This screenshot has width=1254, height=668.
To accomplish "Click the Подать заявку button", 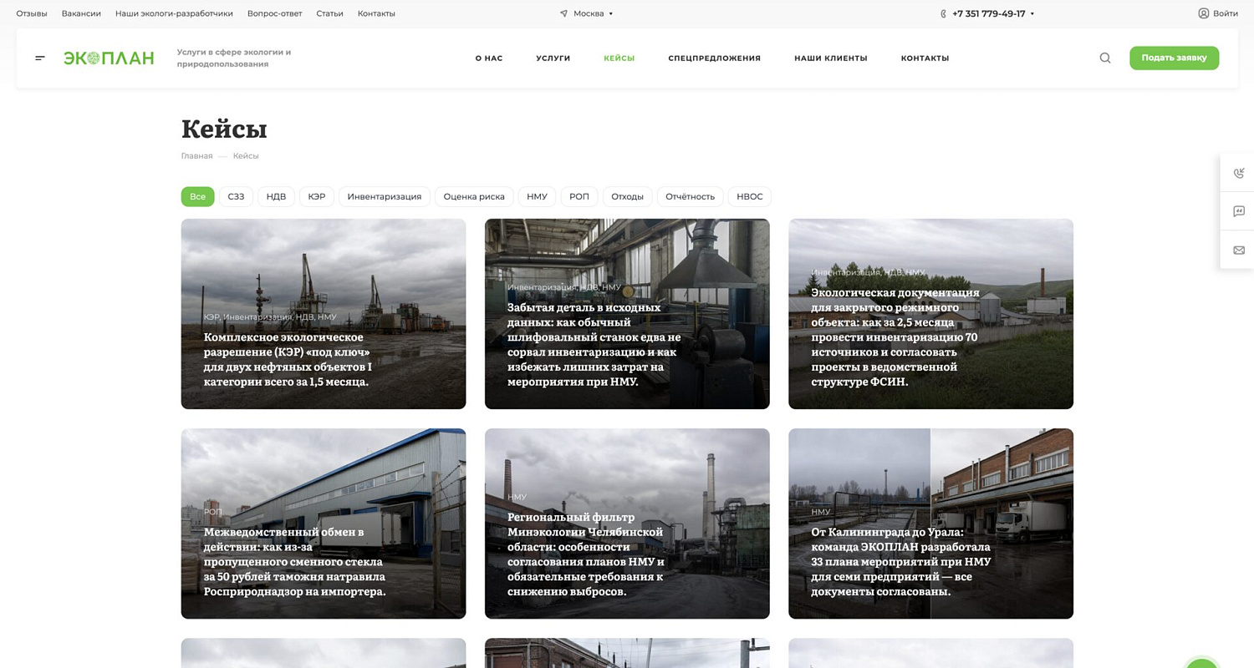I will coord(1174,58).
